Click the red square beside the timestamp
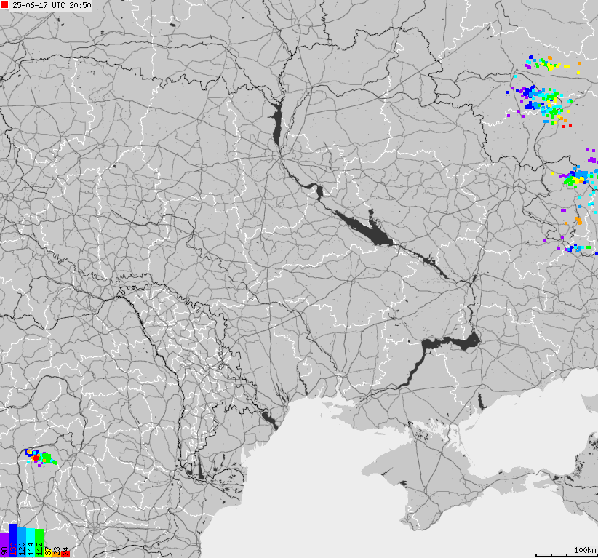This screenshot has height=558, width=598. click(4, 4)
